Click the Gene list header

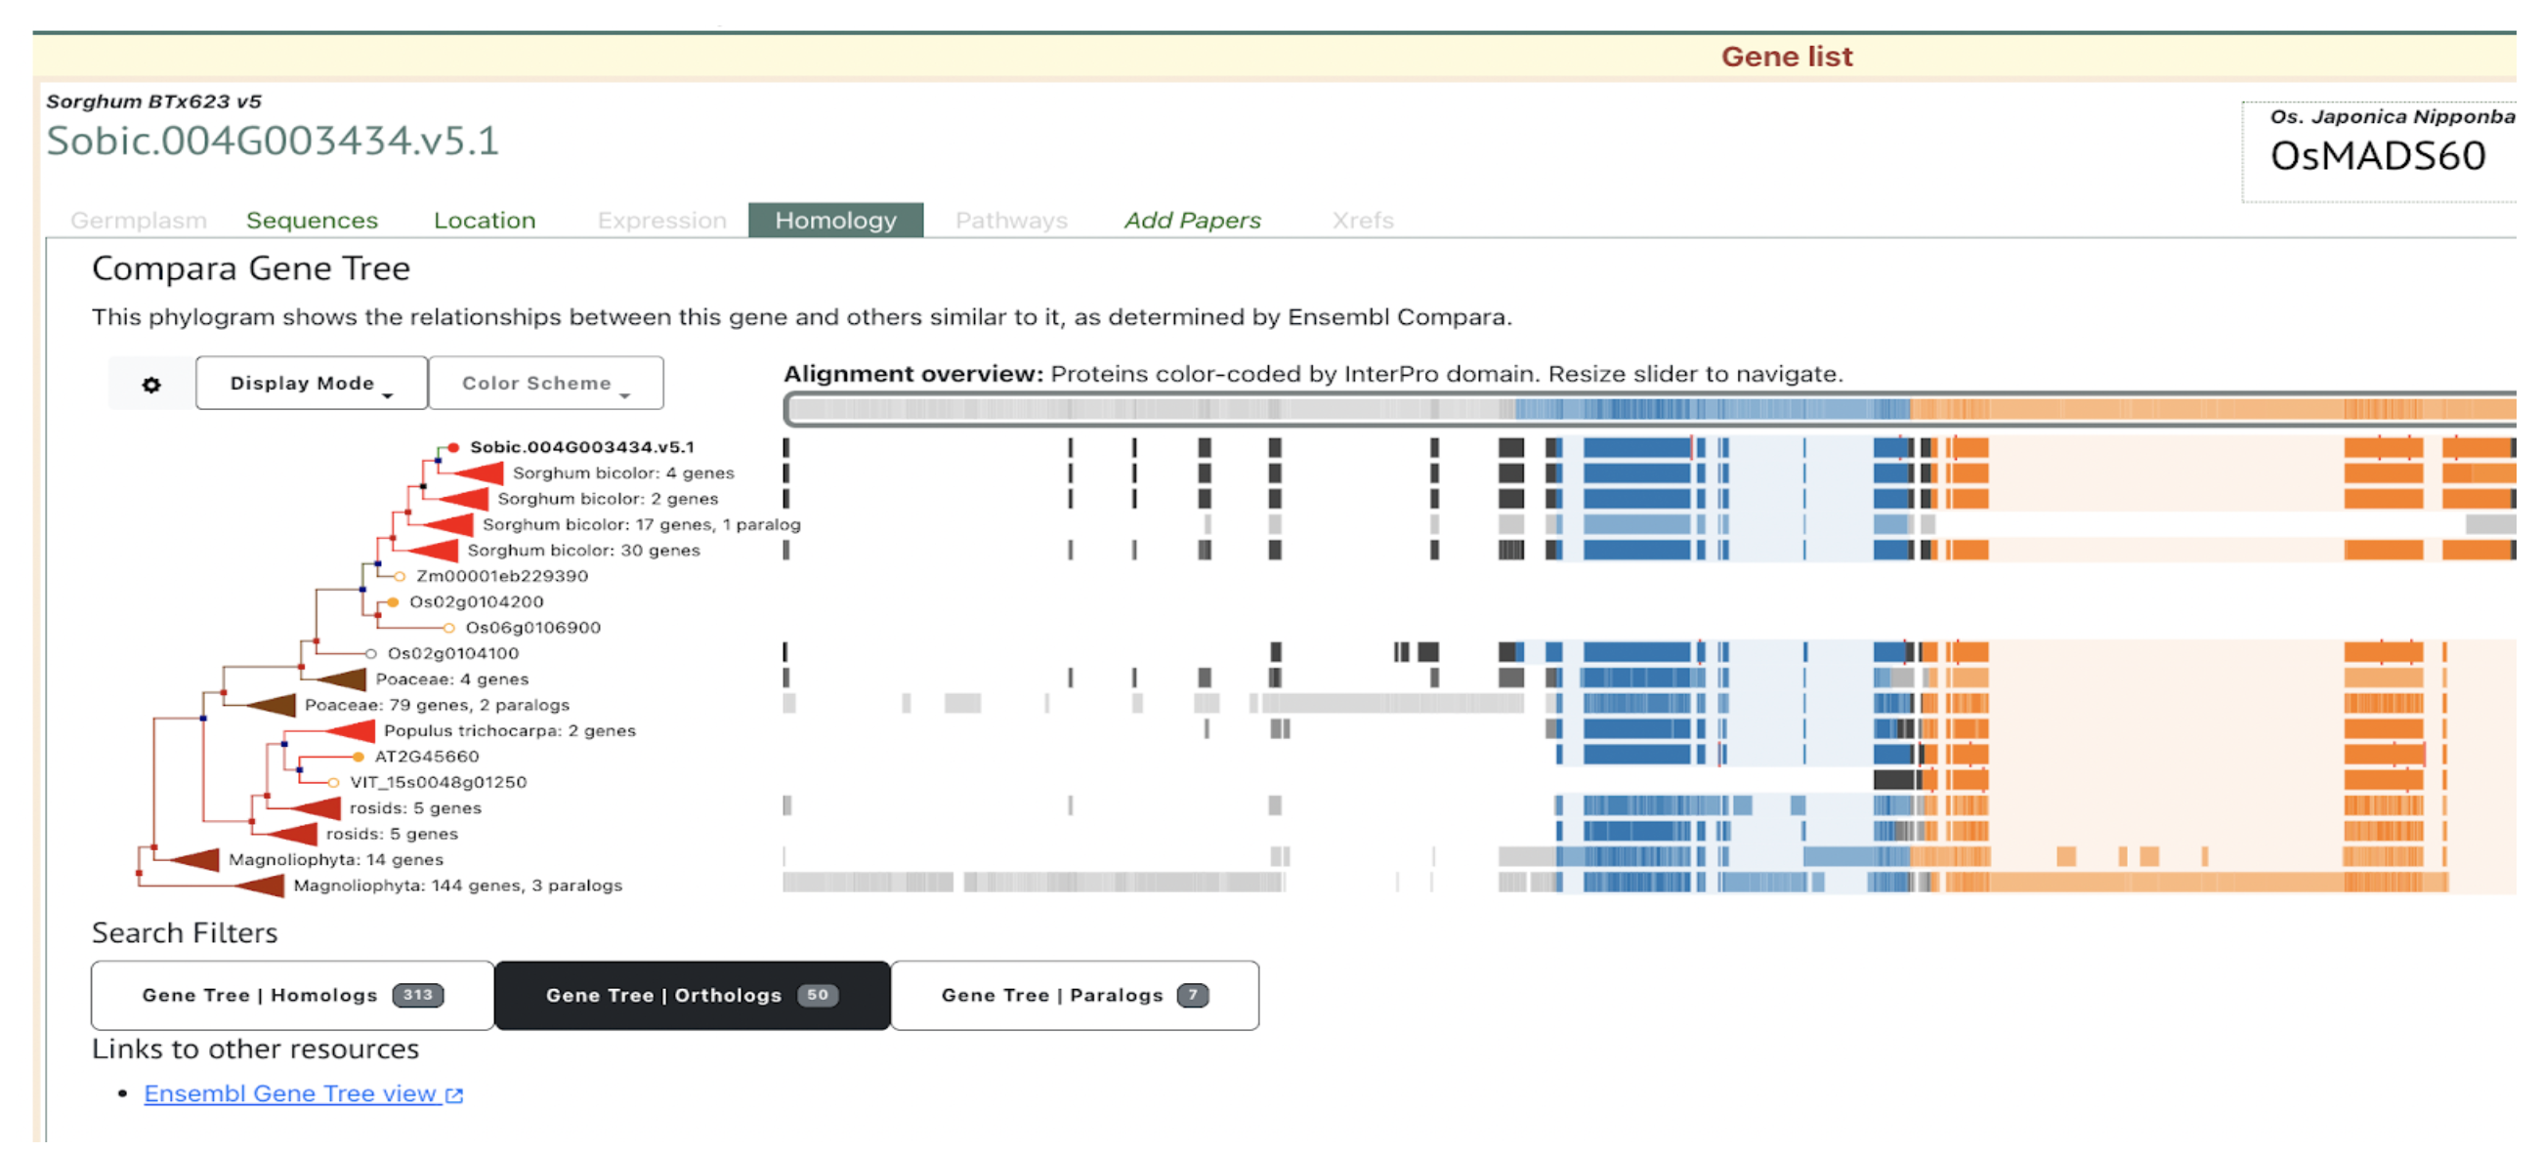pyautogui.click(x=1786, y=57)
